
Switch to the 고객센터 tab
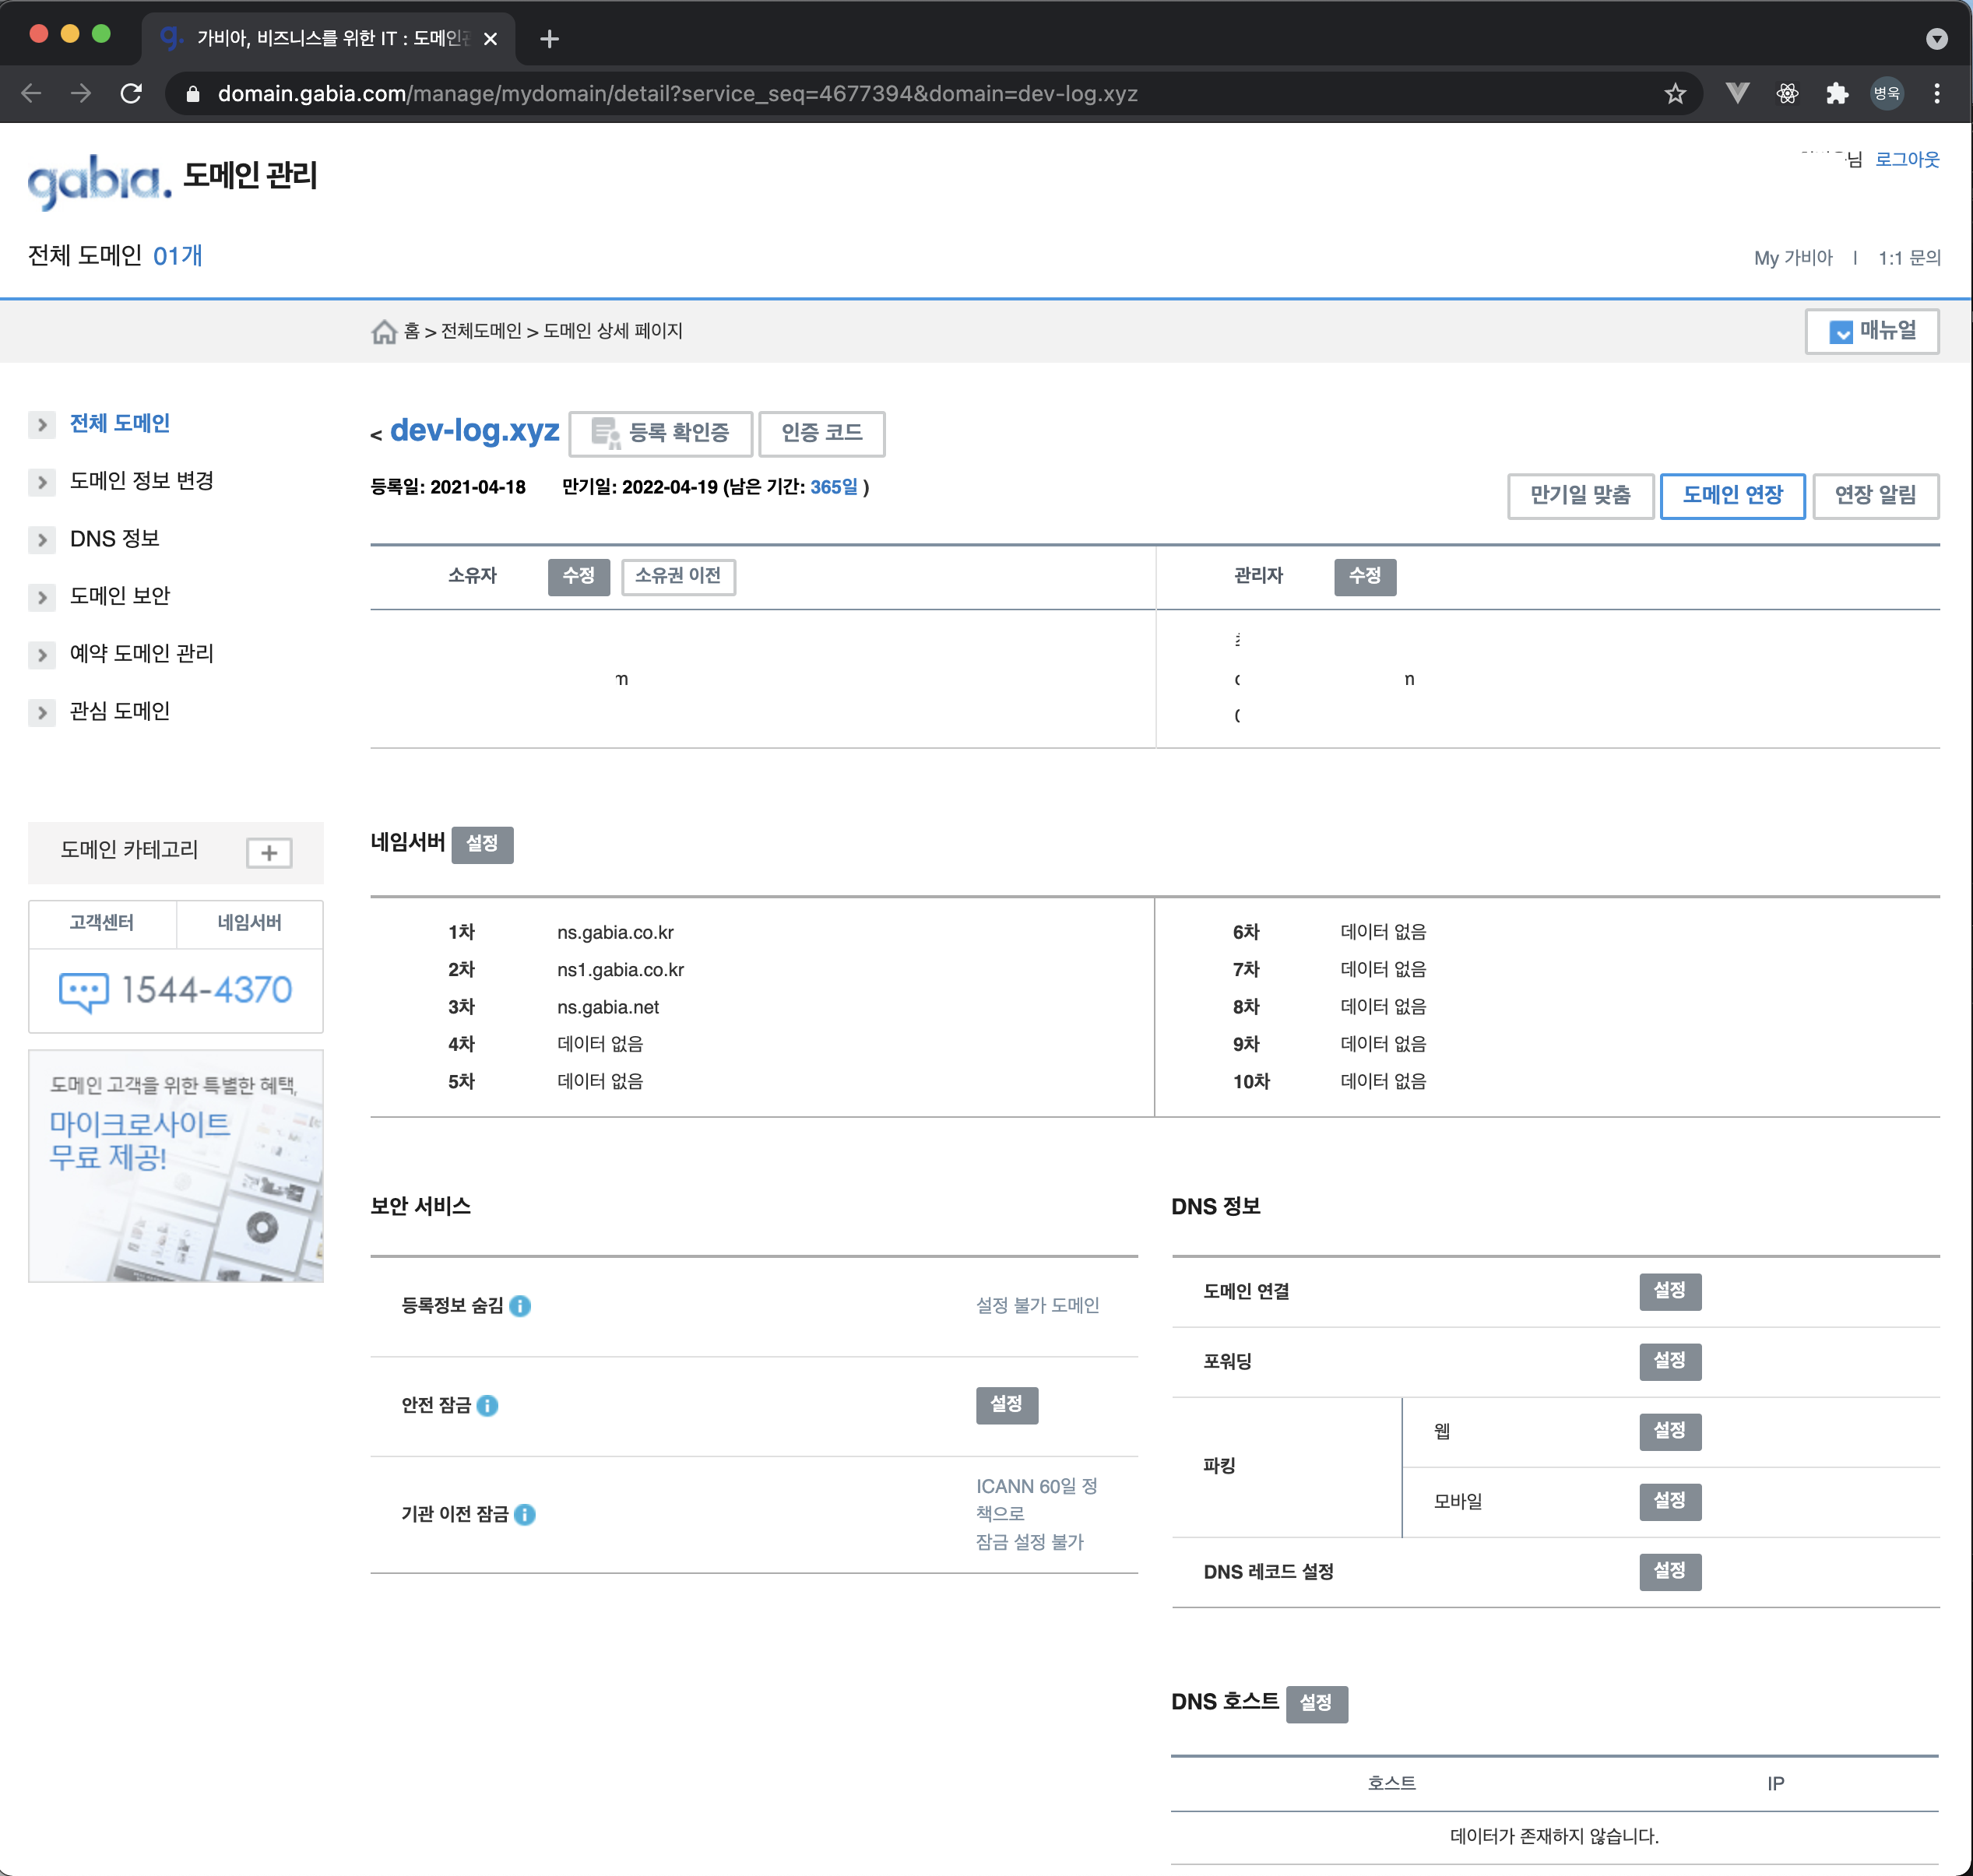click(x=102, y=923)
